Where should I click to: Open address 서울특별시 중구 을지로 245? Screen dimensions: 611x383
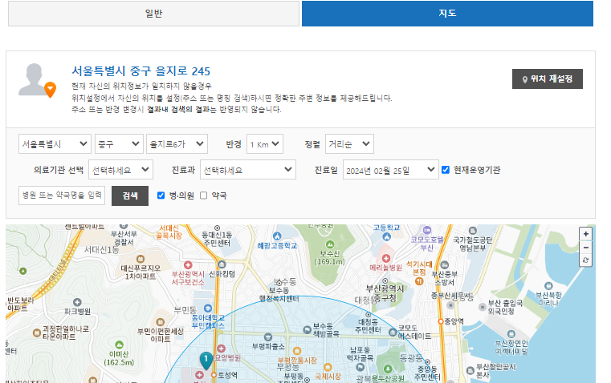click(x=141, y=71)
